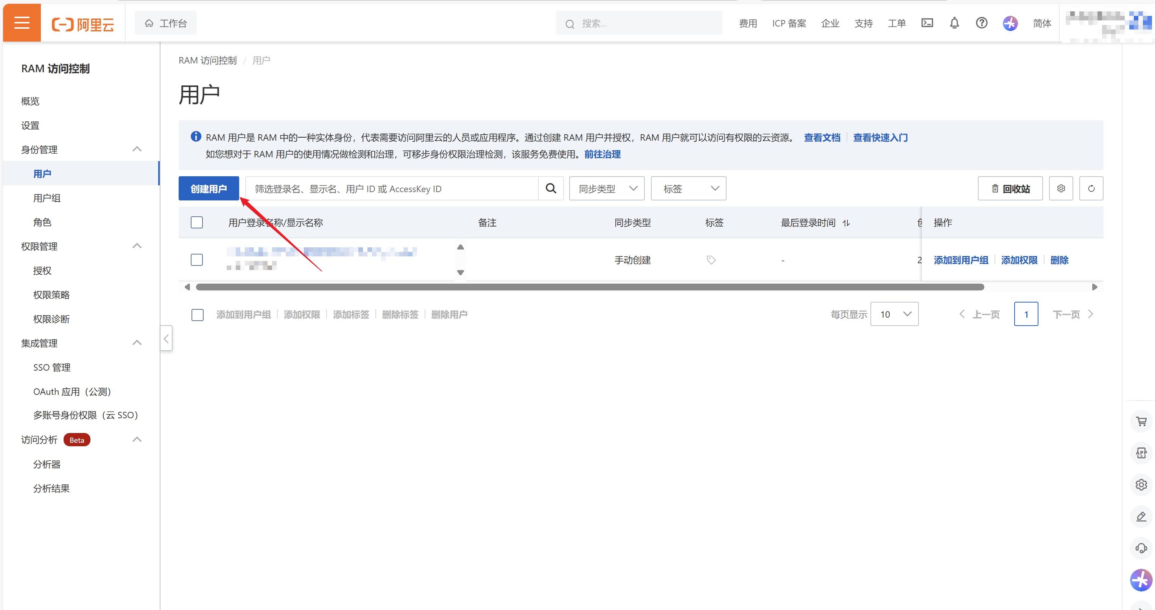The height and width of the screenshot is (610, 1155).
Task: Open table column settings gear
Action: point(1060,189)
